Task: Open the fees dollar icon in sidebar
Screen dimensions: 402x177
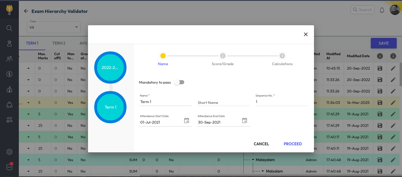Action: pos(9,74)
